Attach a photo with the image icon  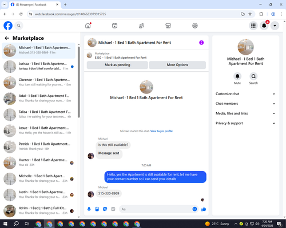coord(97,209)
